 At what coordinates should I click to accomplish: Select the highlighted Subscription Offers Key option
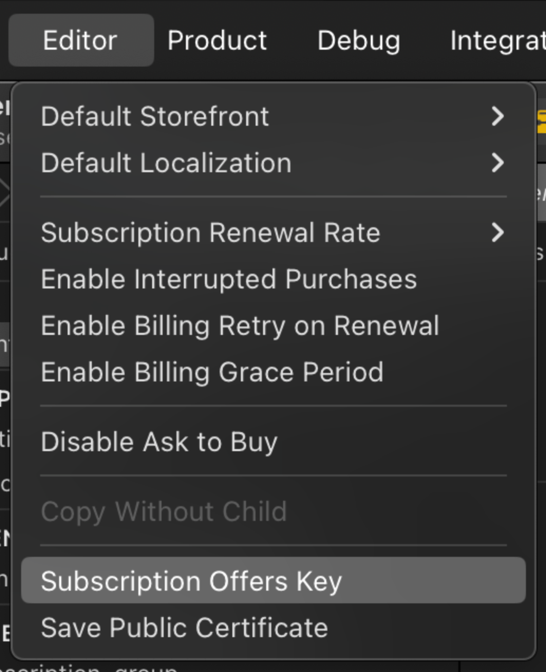pyautogui.click(x=192, y=581)
